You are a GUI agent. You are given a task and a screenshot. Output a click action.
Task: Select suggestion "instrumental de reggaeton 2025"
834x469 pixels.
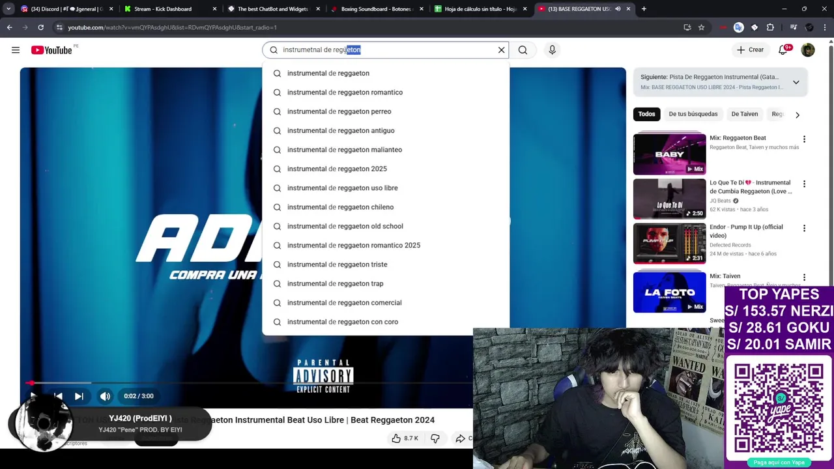386,169
